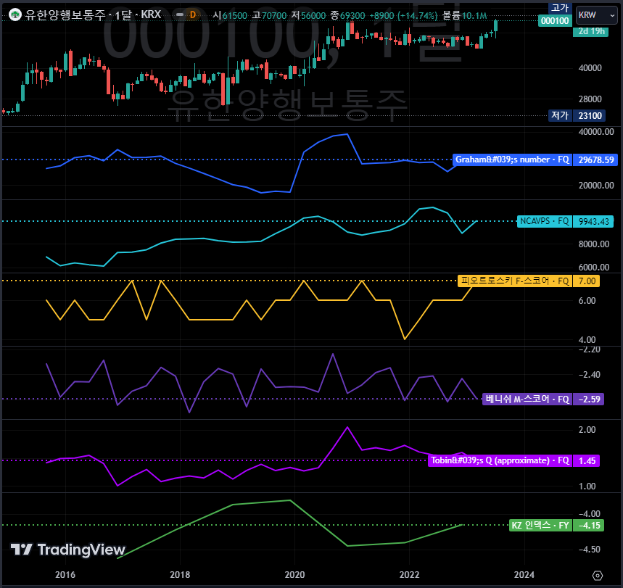Click the 28000 price axis label

[x=590, y=99]
